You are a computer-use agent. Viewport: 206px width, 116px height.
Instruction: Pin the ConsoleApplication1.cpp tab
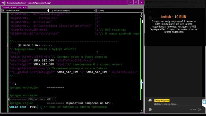tap(23, 7)
